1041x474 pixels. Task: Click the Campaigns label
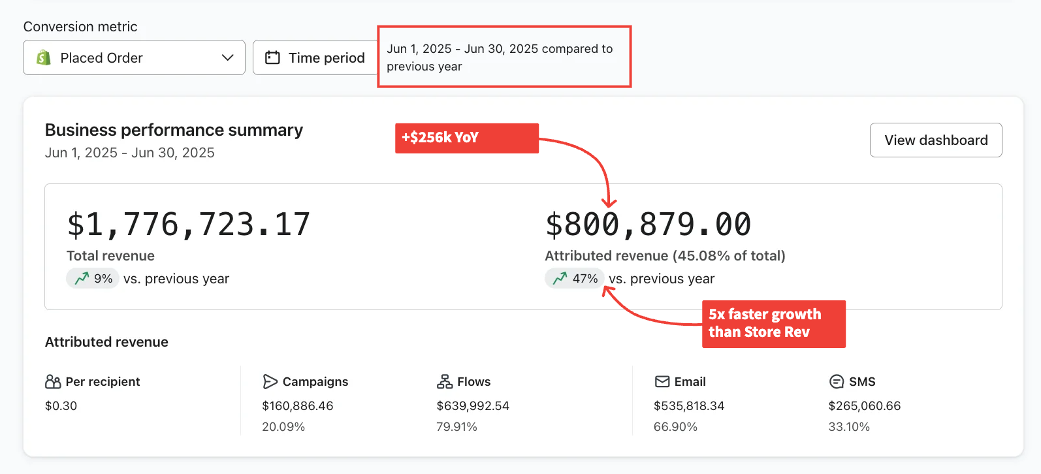click(x=315, y=381)
